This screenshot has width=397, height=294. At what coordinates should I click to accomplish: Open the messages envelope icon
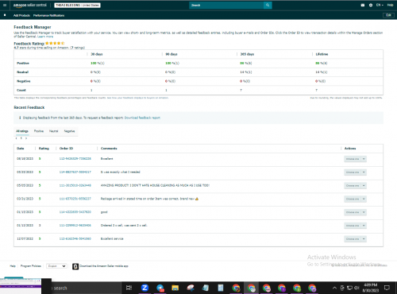tap(363, 5)
